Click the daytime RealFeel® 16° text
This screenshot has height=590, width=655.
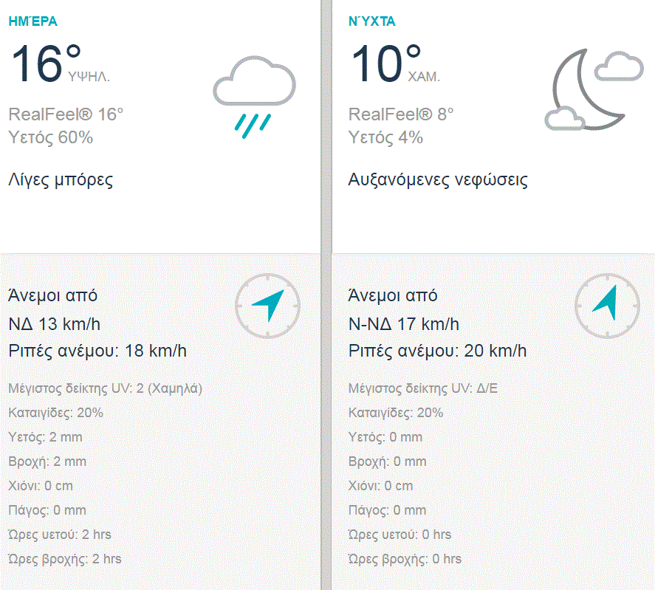point(66,114)
